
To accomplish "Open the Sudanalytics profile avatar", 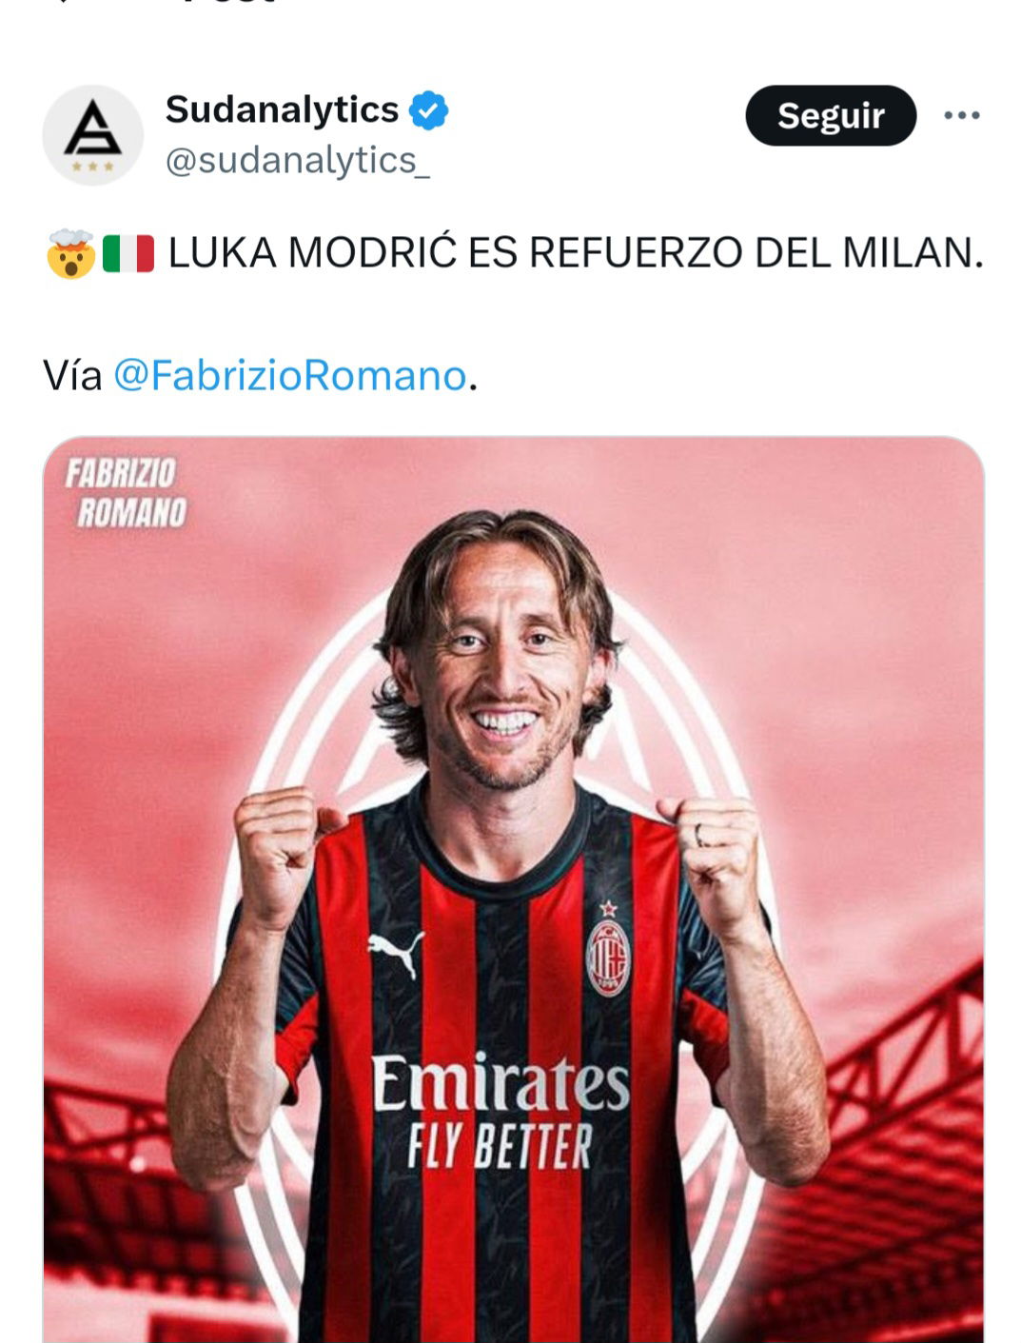I will click(93, 134).
